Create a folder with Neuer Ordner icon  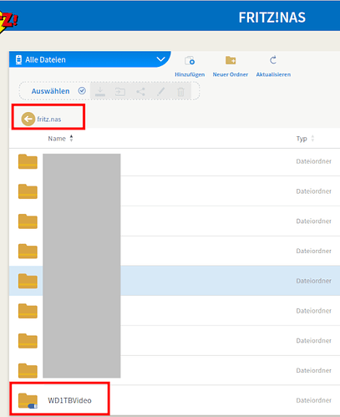pos(231,60)
